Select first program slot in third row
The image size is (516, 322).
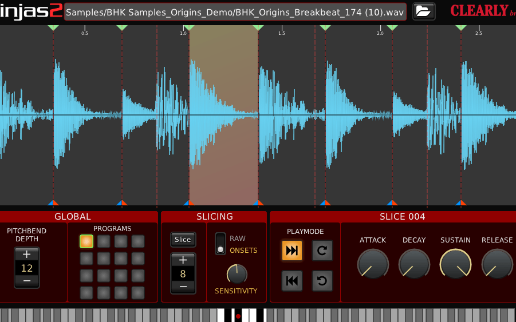click(x=86, y=276)
